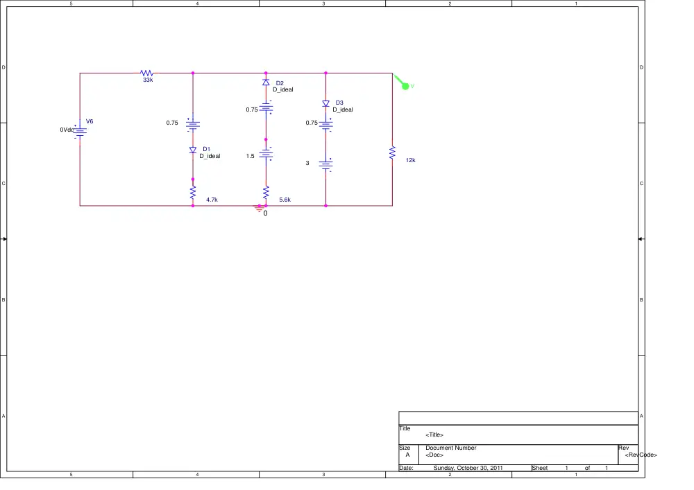Click the D_ideal label under D3
Viewport: 694px width, 490px height.
[343, 110]
